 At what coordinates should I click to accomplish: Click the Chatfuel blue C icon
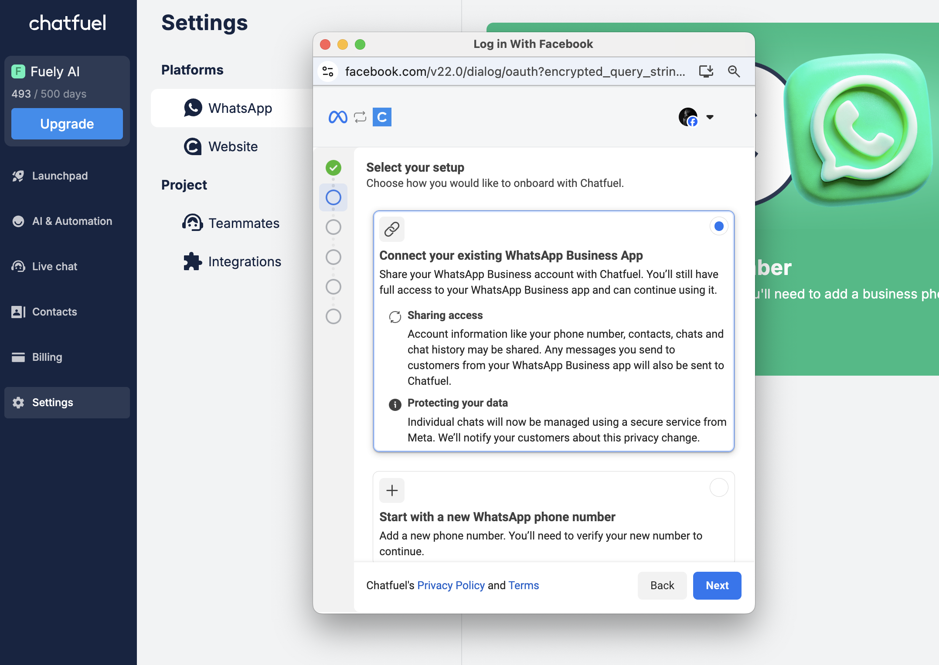tap(382, 117)
